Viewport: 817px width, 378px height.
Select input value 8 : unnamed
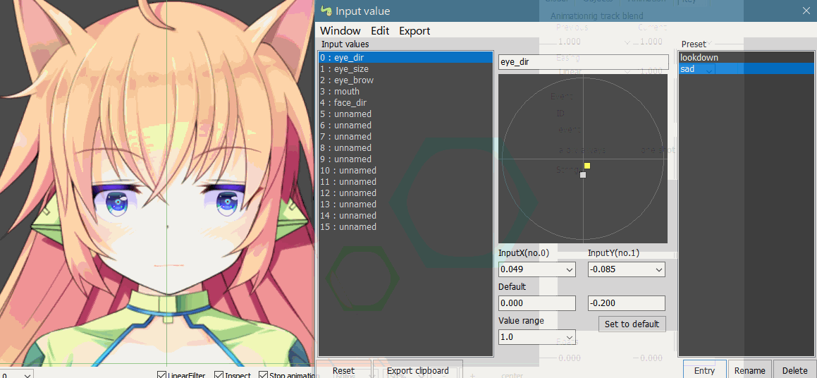pyautogui.click(x=405, y=148)
